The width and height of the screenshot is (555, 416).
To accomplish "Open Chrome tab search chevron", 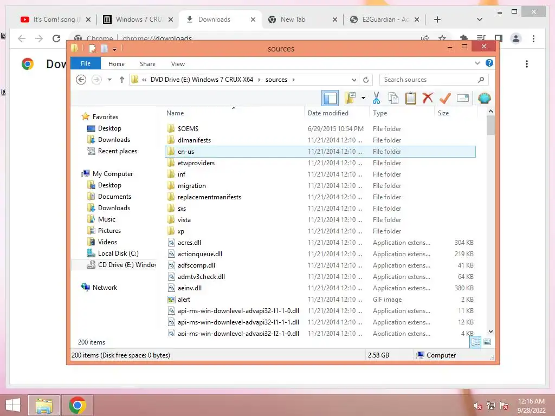I will [x=480, y=19].
